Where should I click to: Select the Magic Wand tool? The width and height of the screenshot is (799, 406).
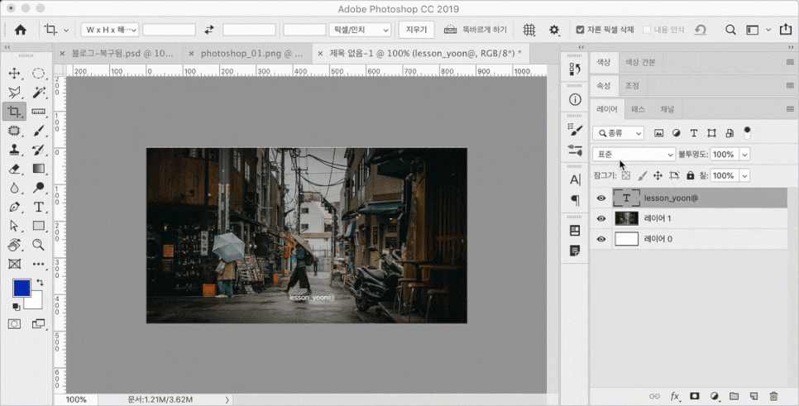tap(39, 93)
